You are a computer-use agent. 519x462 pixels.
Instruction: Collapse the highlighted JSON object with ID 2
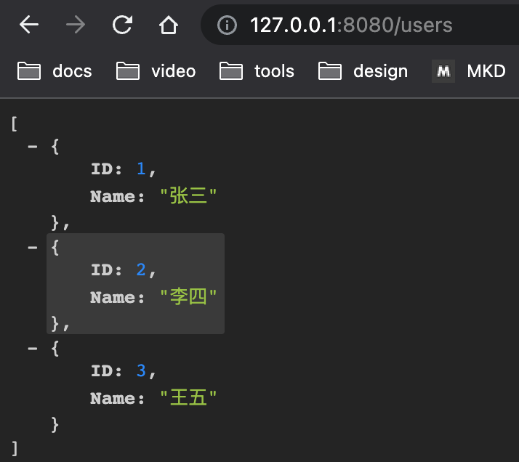pos(33,248)
